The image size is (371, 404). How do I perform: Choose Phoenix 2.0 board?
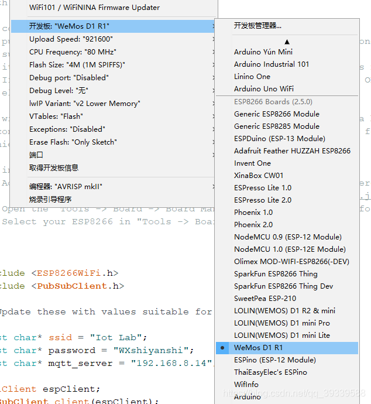click(287, 225)
